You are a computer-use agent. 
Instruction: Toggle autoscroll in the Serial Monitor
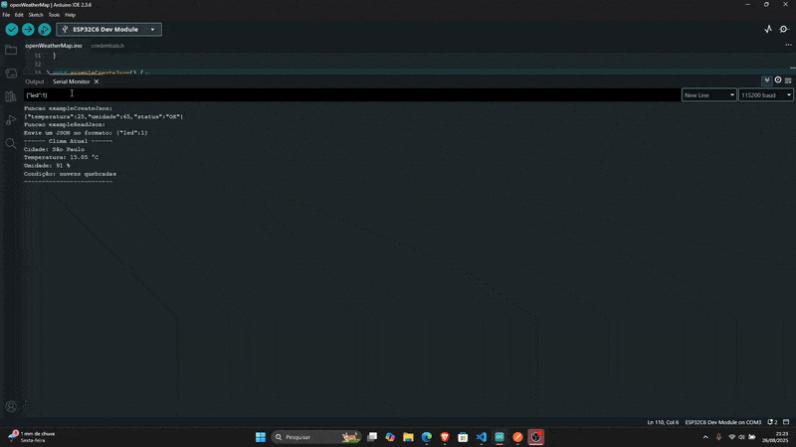[765, 80]
